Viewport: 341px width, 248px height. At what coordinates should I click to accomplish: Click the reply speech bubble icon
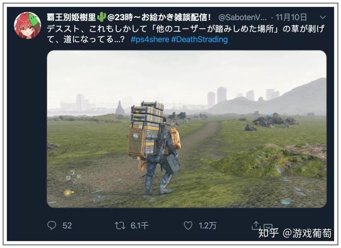(x=52, y=225)
